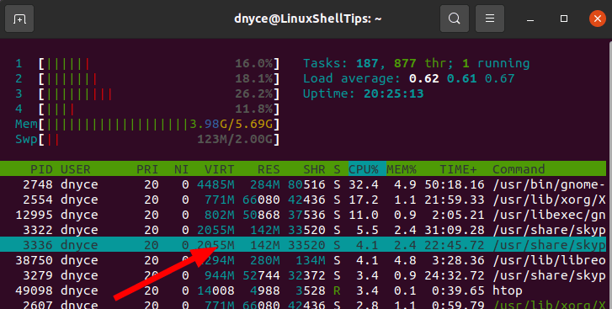Select highlighted process row PID 3336
Screen dimensions: 612x309
(x=303, y=245)
